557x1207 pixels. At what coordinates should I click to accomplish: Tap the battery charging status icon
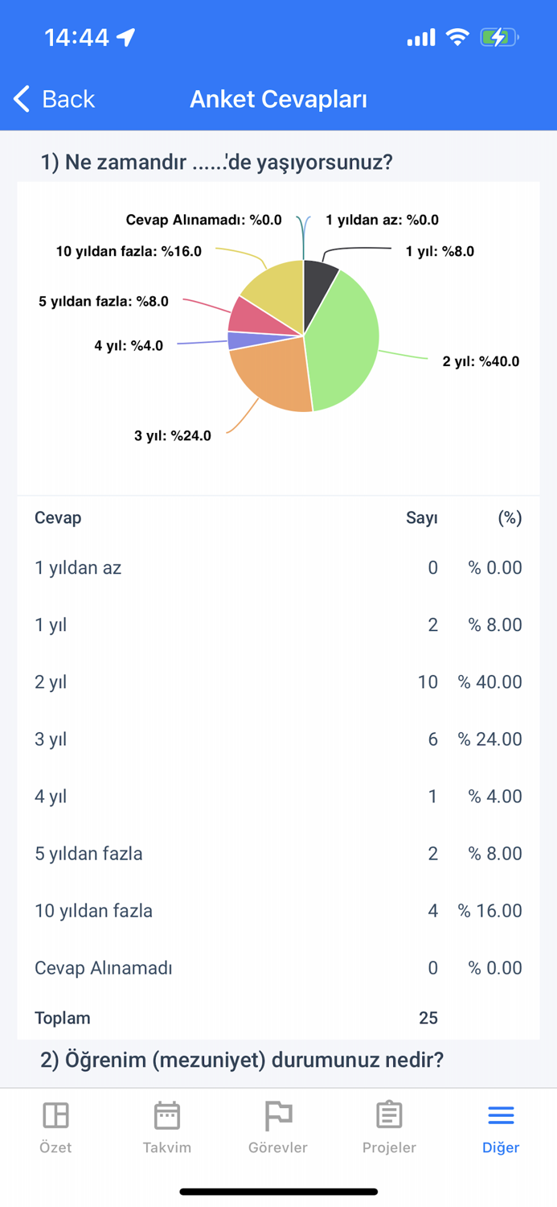click(x=499, y=37)
